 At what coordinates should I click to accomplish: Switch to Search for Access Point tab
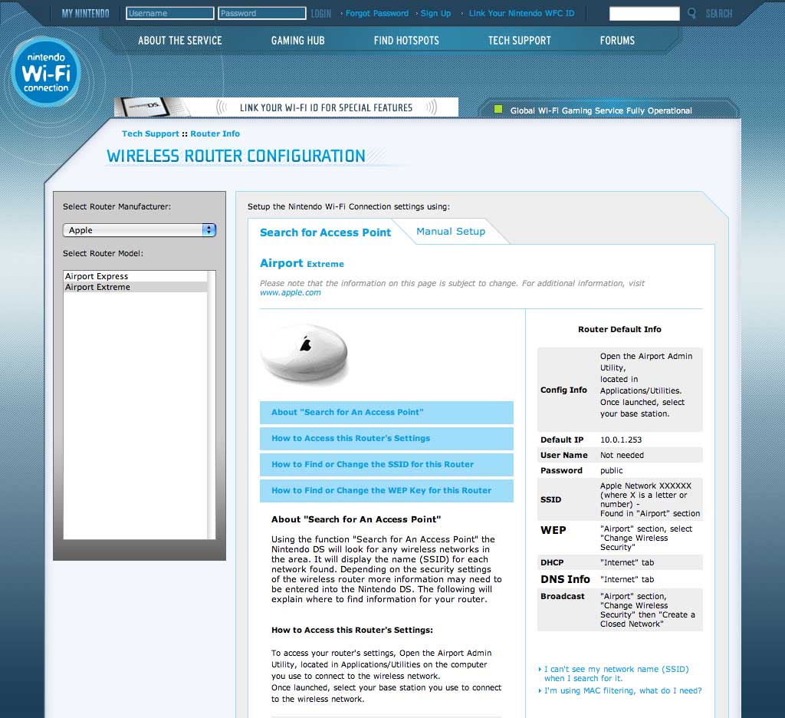(x=325, y=232)
